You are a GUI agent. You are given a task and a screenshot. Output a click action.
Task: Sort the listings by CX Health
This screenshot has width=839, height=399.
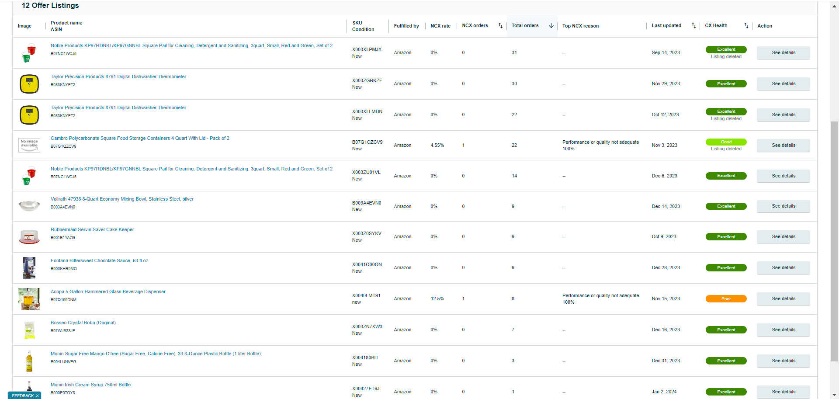click(x=746, y=26)
